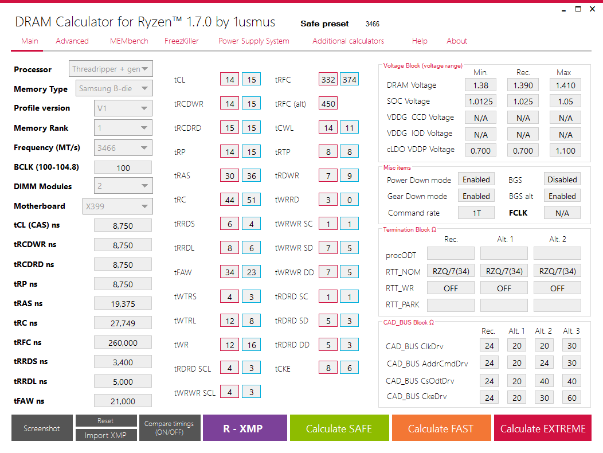Click the BCLK input field
Viewport: 603px width, 453px height.
click(123, 167)
